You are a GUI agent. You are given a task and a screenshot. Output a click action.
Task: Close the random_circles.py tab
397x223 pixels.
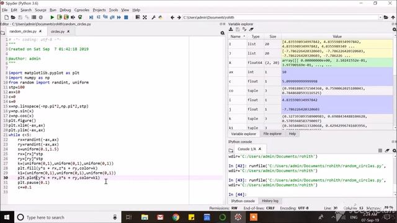point(40,32)
